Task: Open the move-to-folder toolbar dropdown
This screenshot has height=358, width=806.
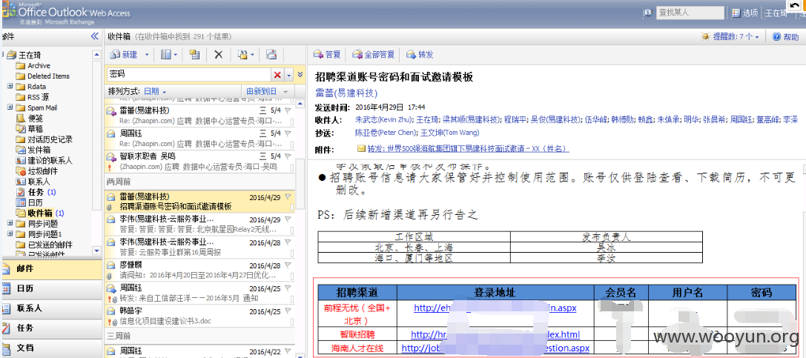Action: point(245,54)
